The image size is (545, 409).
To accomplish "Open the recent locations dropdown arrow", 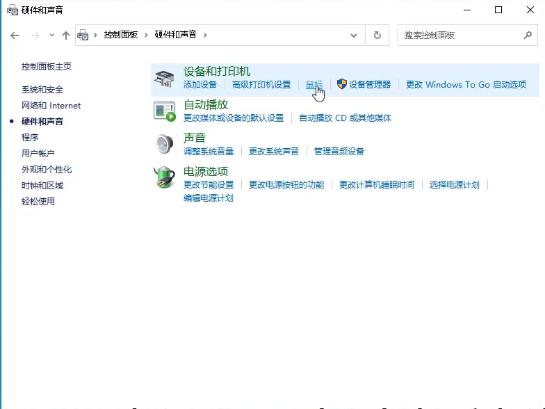I will coord(51,35).
